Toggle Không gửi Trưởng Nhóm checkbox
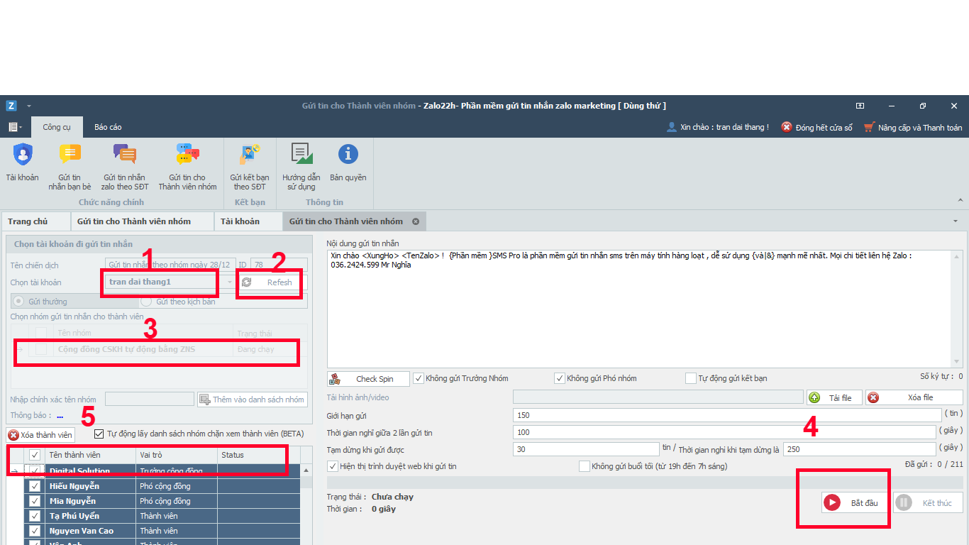This screenshot has width=969, height=545. [419, 378]
